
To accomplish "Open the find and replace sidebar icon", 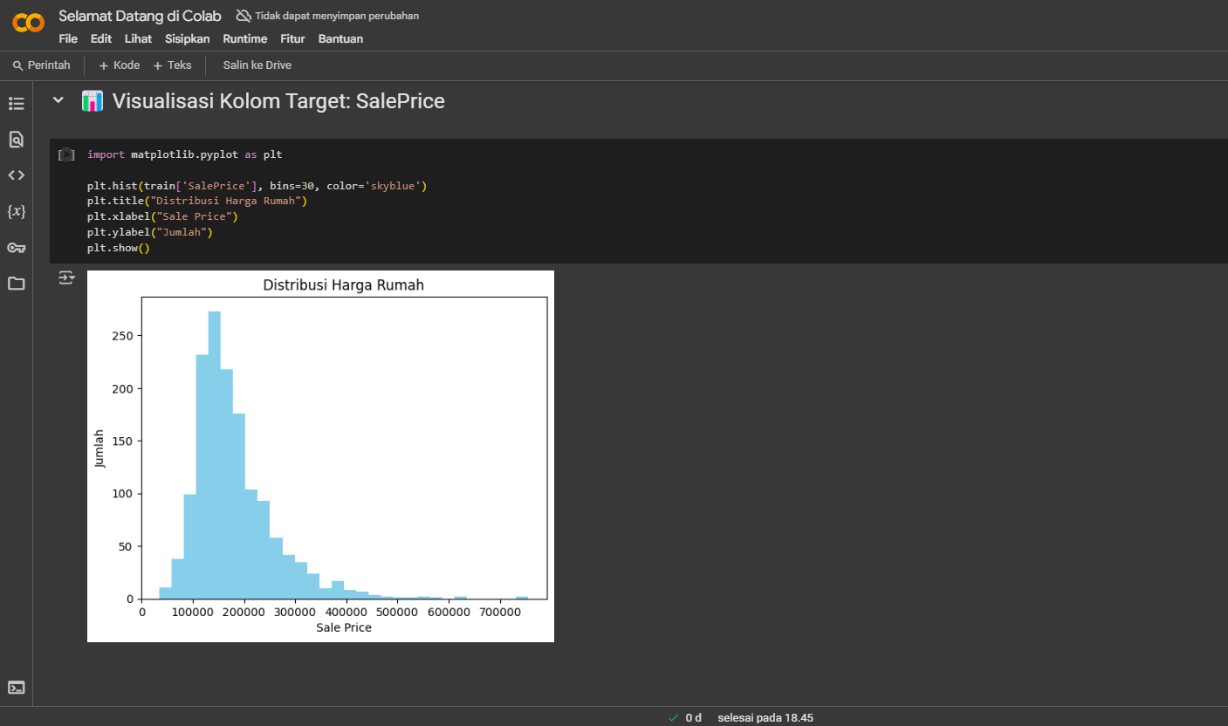I will pyautogui.click(x=16, y=140).
